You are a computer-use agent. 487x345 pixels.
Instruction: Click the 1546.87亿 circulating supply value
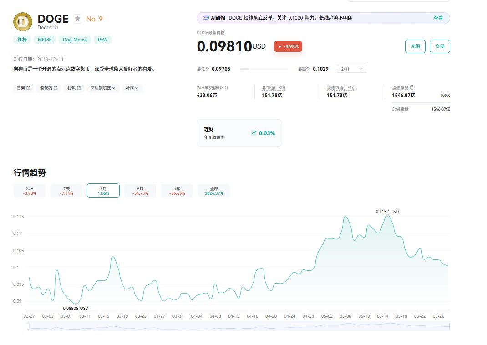tap(403, 95)
